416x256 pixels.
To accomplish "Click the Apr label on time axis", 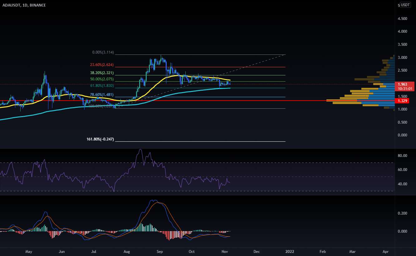I will [x=385, y=251].
